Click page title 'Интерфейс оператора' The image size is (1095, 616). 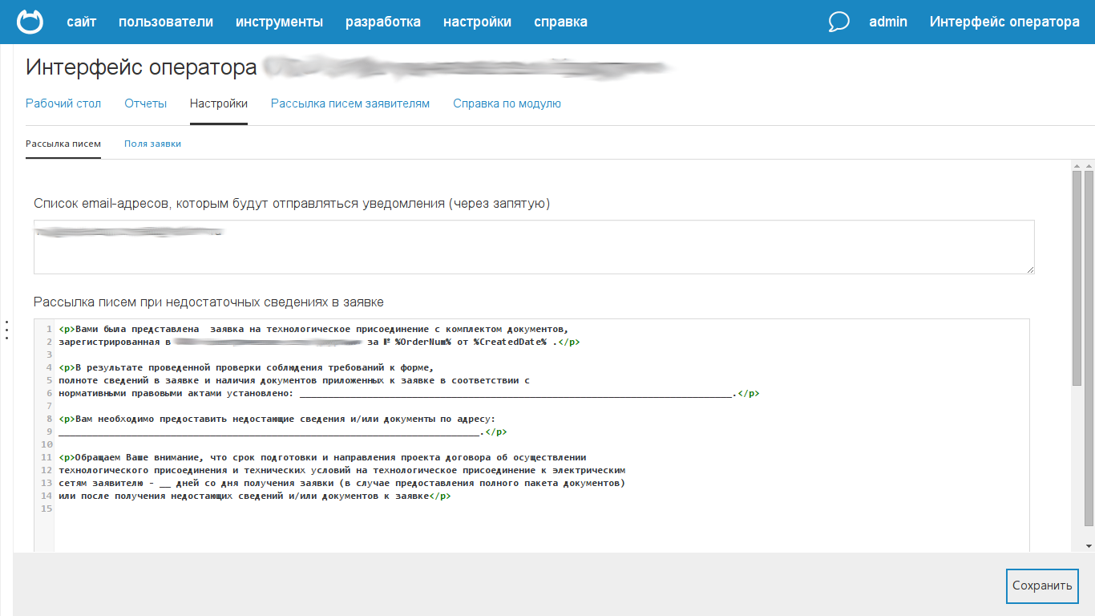coord(141,67)
